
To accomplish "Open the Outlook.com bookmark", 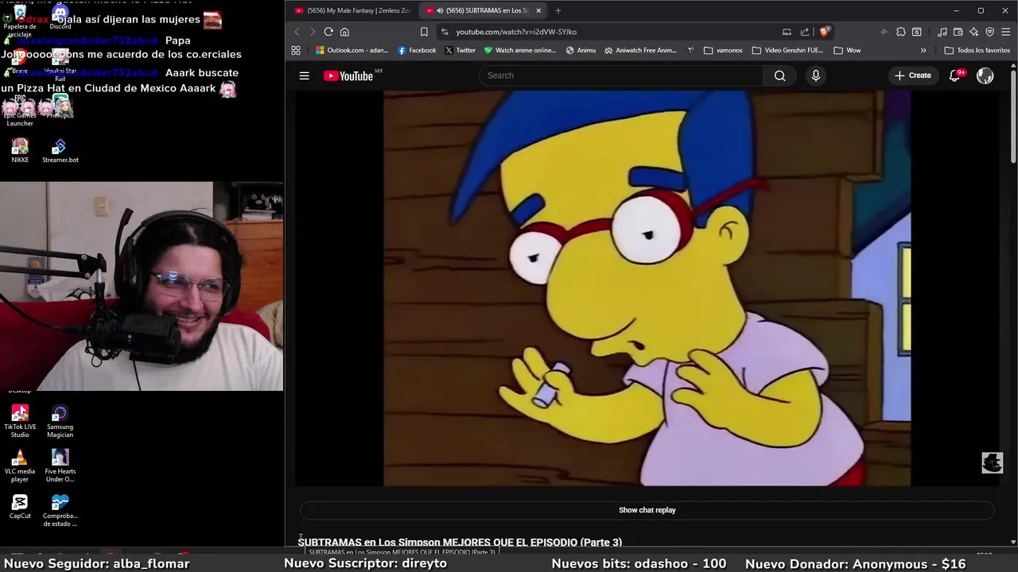I will pyautogui.click(x=352, y=50).
